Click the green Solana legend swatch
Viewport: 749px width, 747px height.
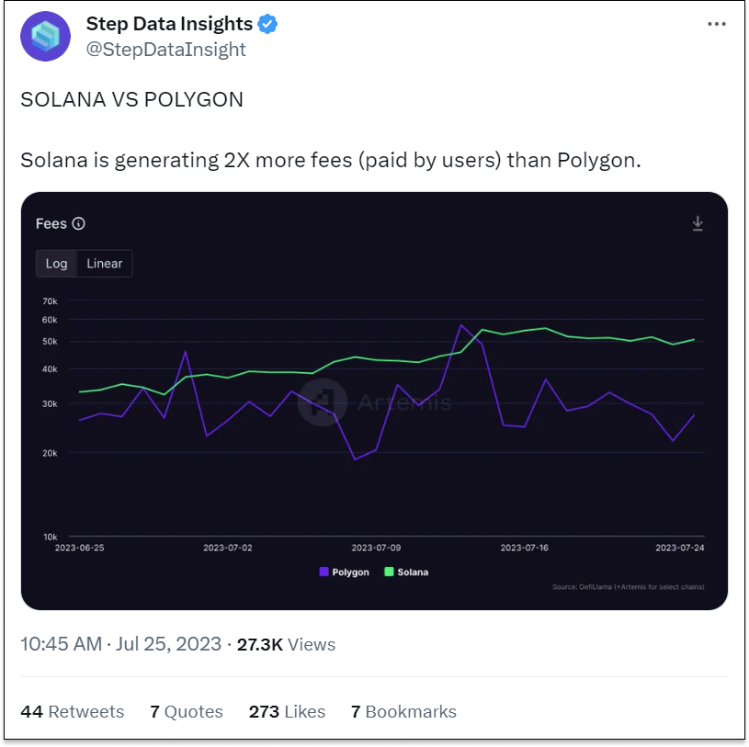(389, 572)
